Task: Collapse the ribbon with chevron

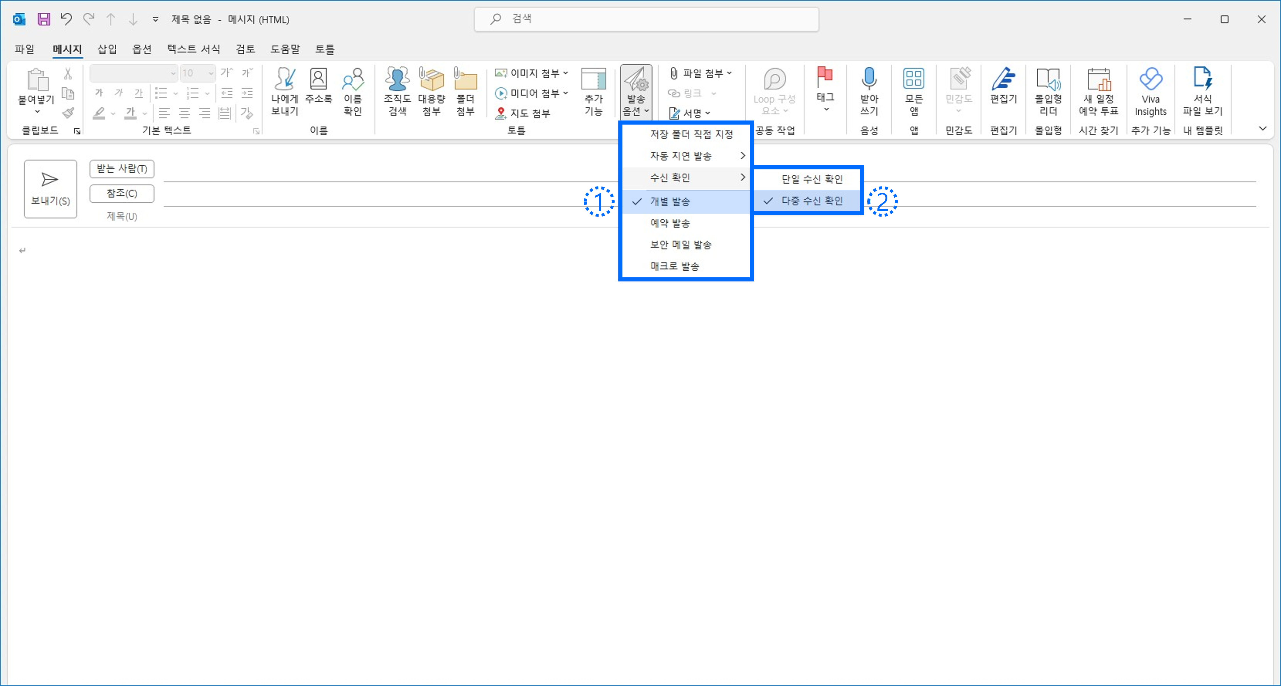Action: [1263, 129]
